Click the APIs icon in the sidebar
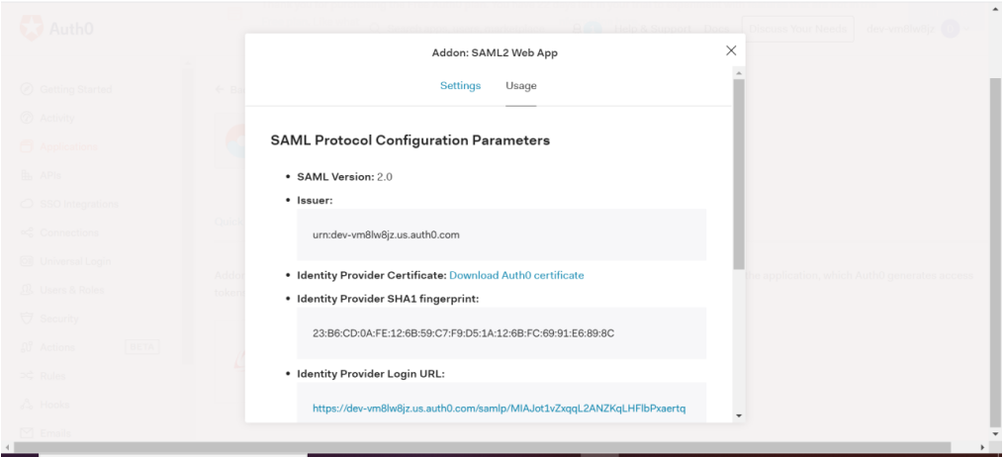1005x457 pixels. (27, 175)
